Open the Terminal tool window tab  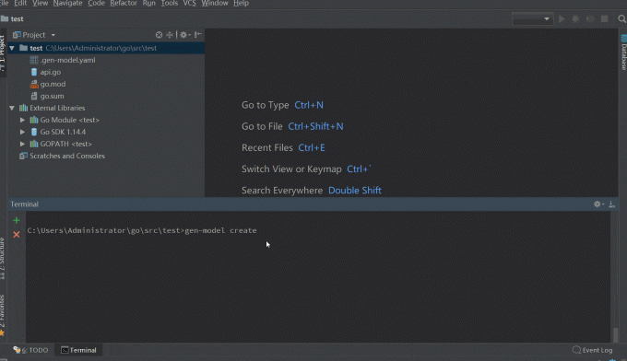click(x=78, y=350)
